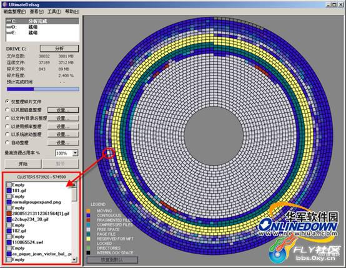Viewport: 346px width, 268px height.
Task: Click the drive analysis progress bar
Action: click(x=43, y=89)
